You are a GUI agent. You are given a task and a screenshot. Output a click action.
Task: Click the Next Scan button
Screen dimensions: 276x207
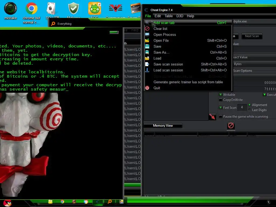pos(252,36)
